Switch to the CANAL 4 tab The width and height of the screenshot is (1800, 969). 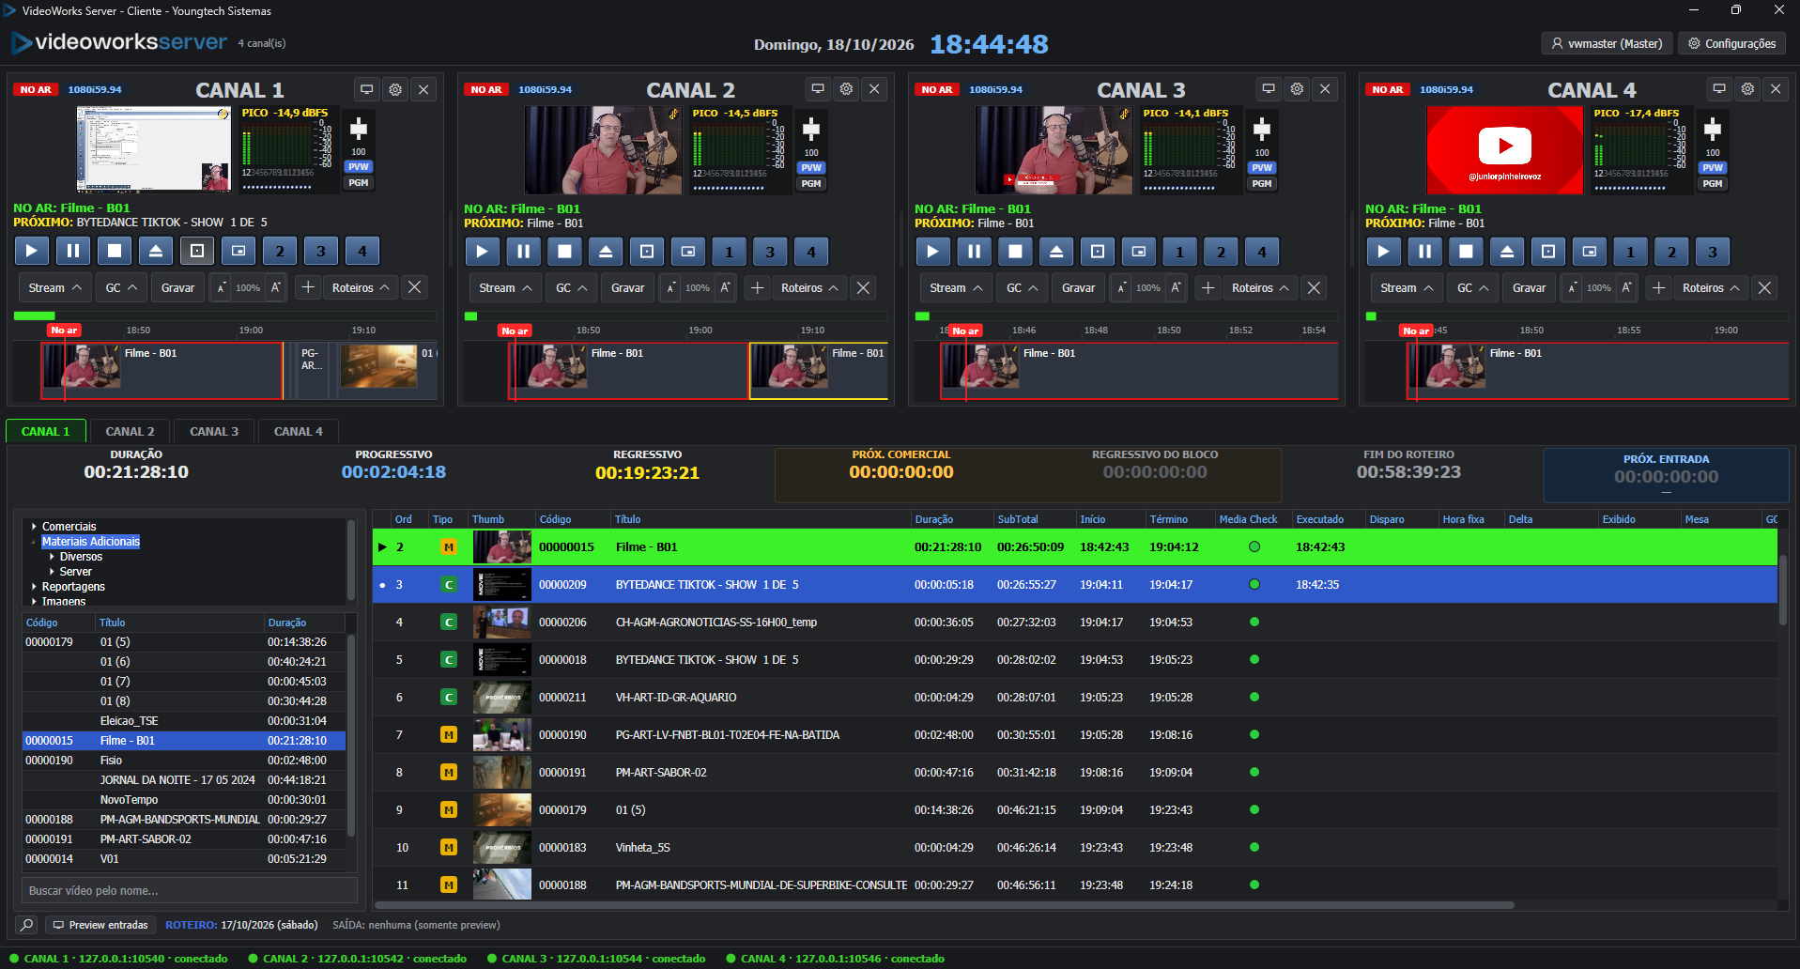(x=299, y=431)
